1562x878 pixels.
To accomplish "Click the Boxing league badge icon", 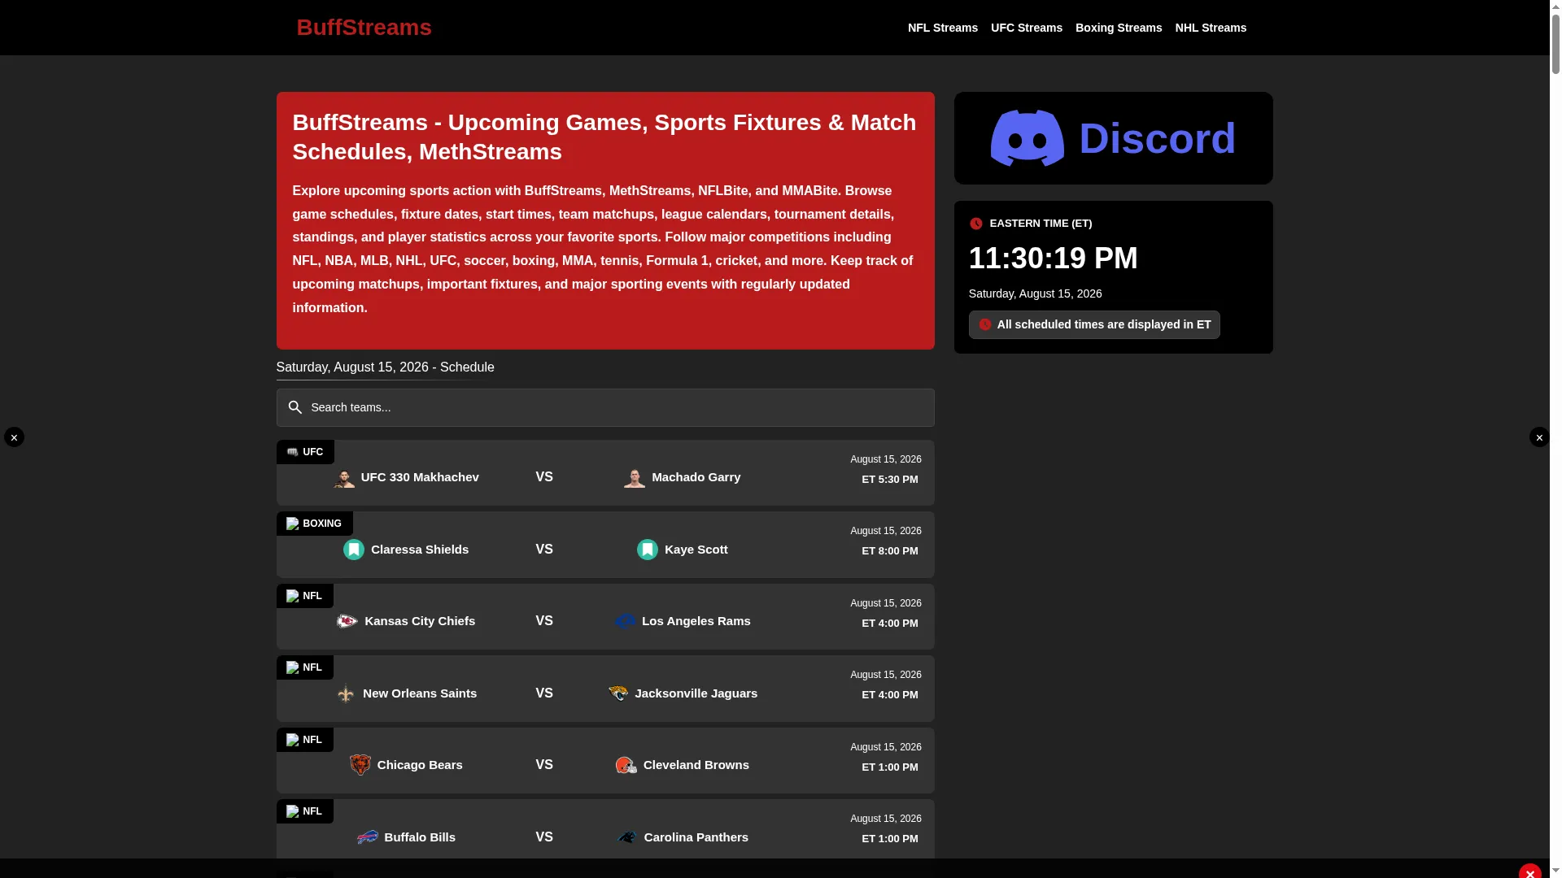I will 292,524.
